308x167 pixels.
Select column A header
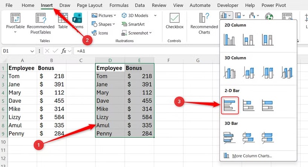pos(22,61)
